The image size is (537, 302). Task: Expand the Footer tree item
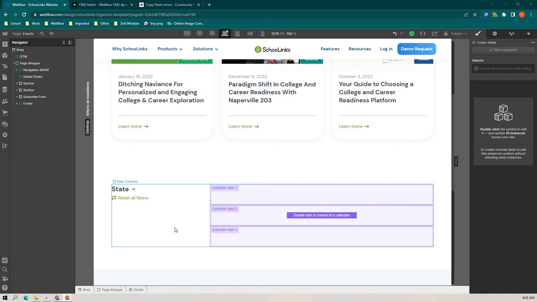(x=17, y=104)
